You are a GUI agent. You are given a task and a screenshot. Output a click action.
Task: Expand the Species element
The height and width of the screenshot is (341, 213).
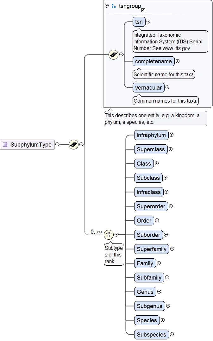[x=163, y=320]
